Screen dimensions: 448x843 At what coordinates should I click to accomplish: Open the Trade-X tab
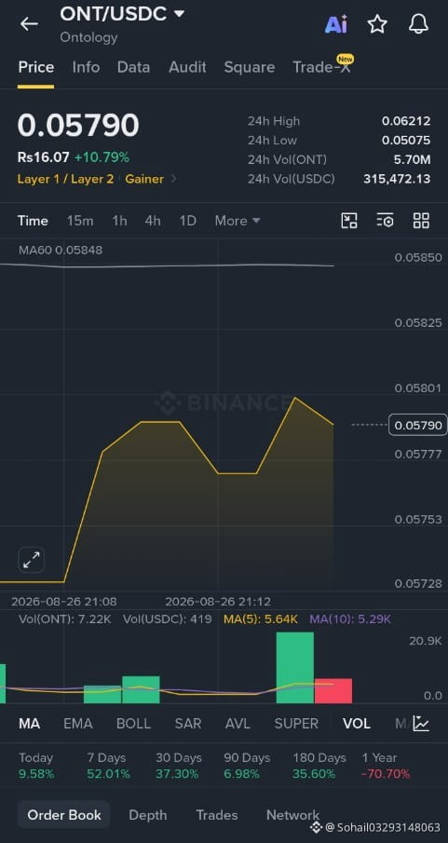click(321, 67)
